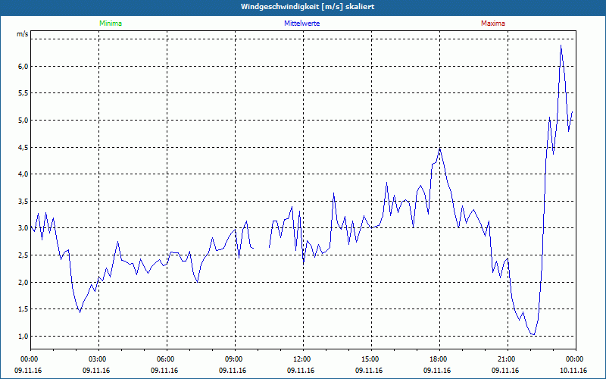Click the 12:00 time axis label

(x=303, y=359)
